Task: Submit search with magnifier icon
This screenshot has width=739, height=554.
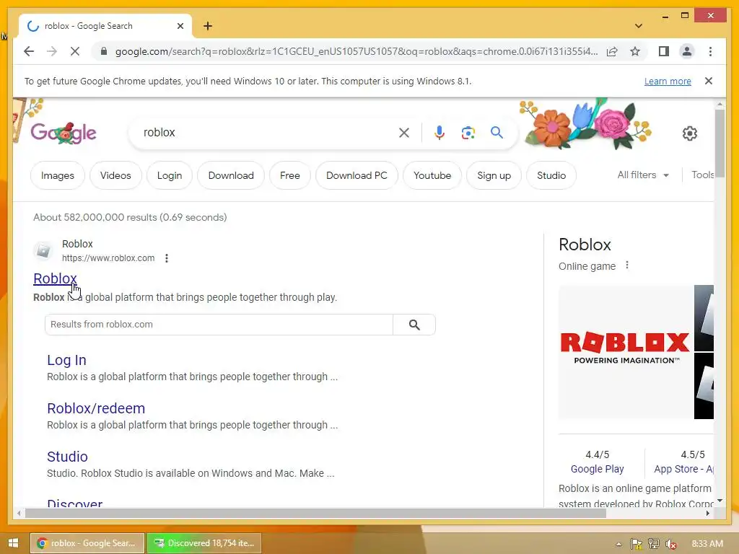Action: point(497,133)
